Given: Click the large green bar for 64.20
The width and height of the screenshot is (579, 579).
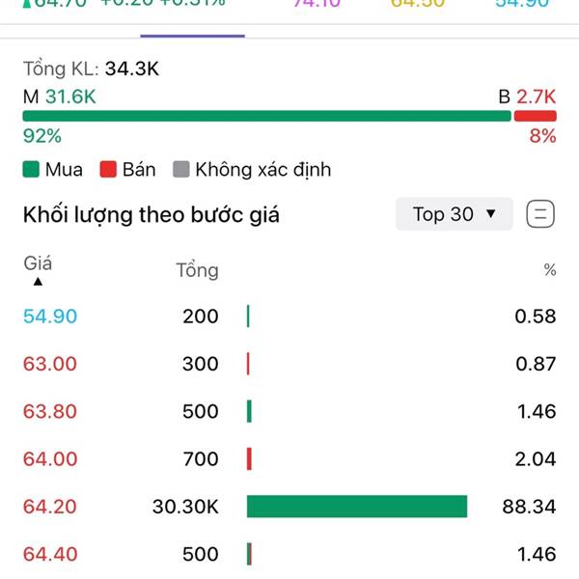Looking at the screenshot, I should [x=357, y=507].
